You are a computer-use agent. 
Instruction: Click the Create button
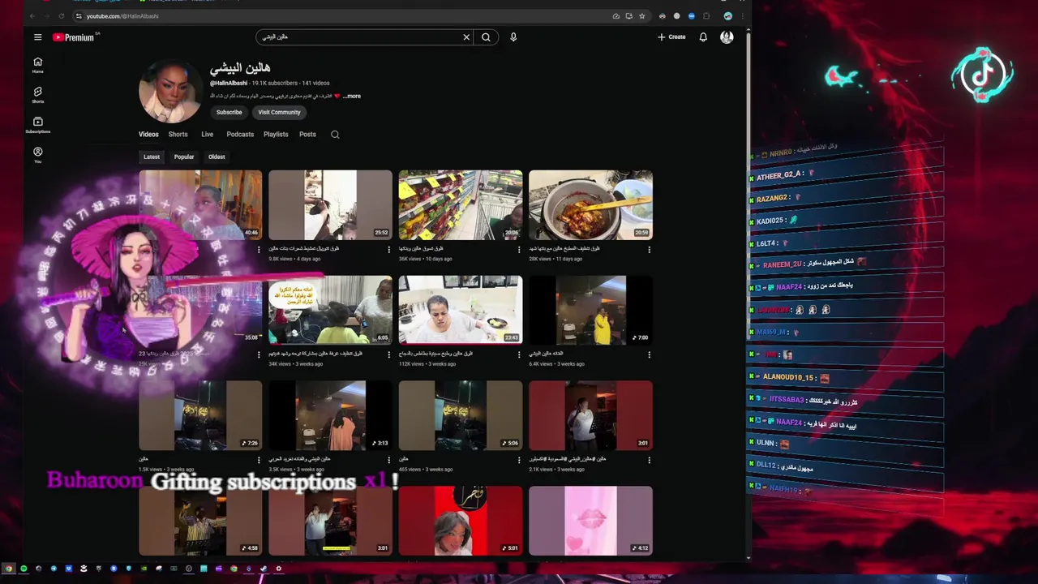[671, 37]
